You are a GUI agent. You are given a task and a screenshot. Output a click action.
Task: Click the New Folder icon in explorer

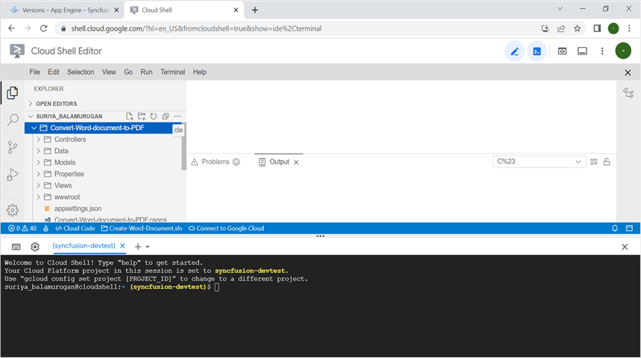142,116
